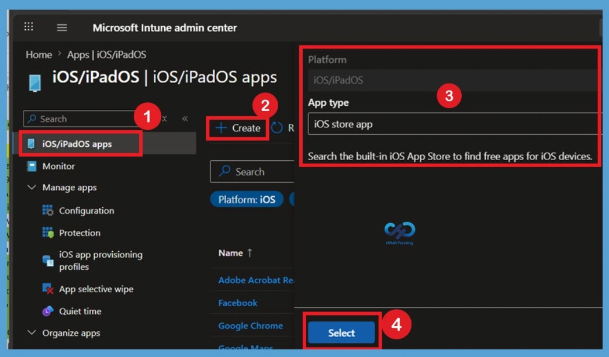Click the Monitor icon in the sidebar

click(31, 167)
